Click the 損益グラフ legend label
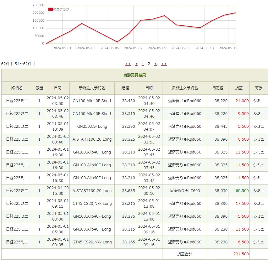This screenshot has width=268, height=260. click(x=61, y=9)
